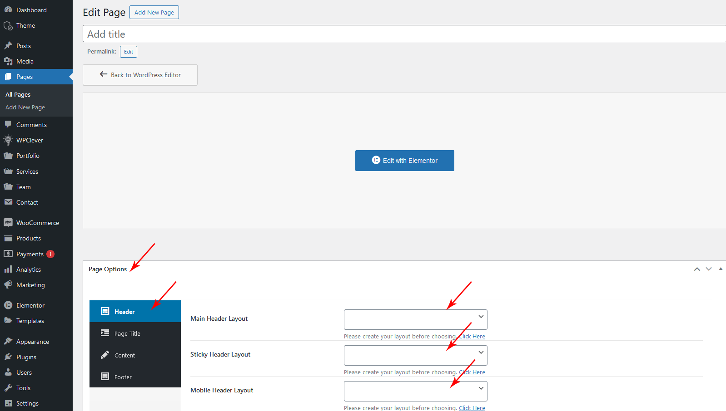Screen dimensions: 726x411
Task: Click the Elementor icon in sidebar
Action: click(x=8, y=305)
